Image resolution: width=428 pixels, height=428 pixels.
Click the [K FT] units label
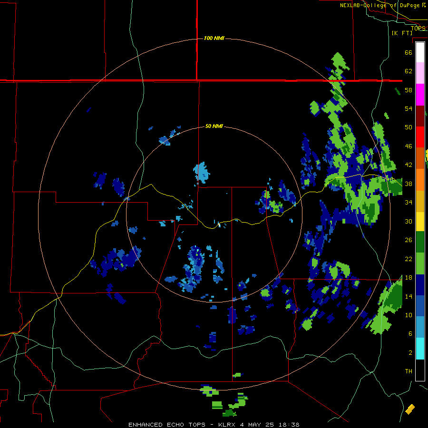point(402,33)
